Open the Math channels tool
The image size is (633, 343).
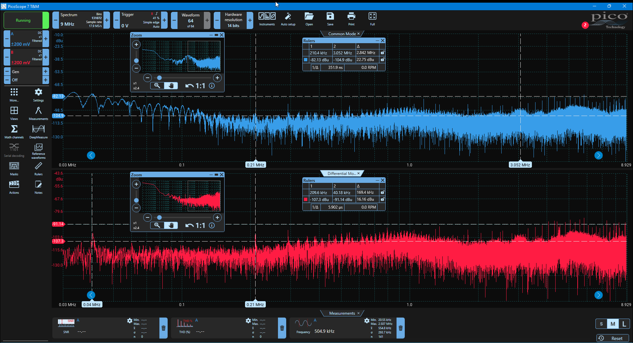click(x=14, y=131)
